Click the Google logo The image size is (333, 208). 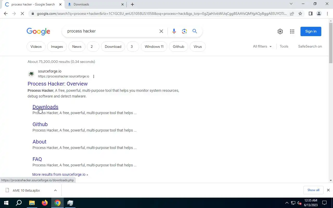point(38,31)
